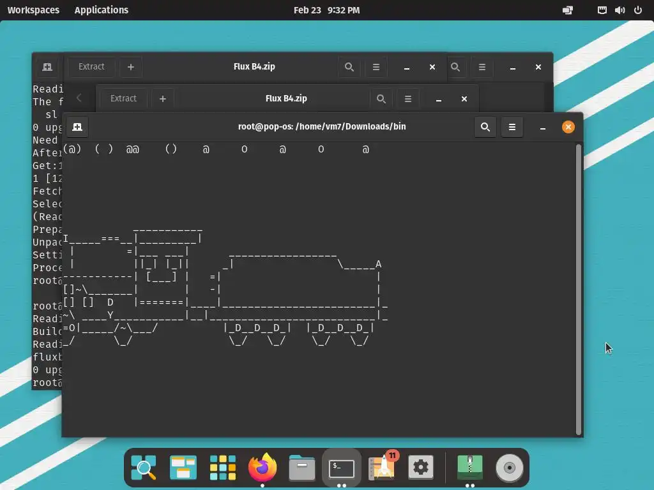This screenshot has height=490, width=654.
Task: Open the volume control in top bar
Action: pyautogui.click(x=620, y=10)
